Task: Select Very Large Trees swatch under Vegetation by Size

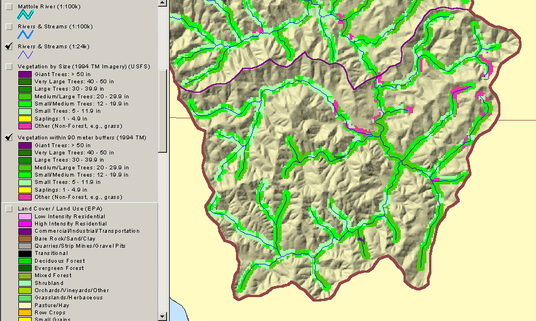Action: click(25, 82)
